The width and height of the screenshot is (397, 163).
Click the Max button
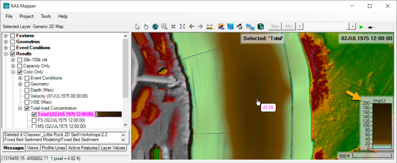click(x=275, y=27)
